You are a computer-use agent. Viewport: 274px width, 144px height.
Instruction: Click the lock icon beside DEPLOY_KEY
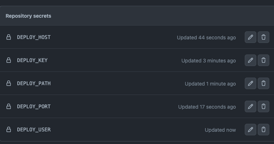pyautogui.click(x=9, y=60)
